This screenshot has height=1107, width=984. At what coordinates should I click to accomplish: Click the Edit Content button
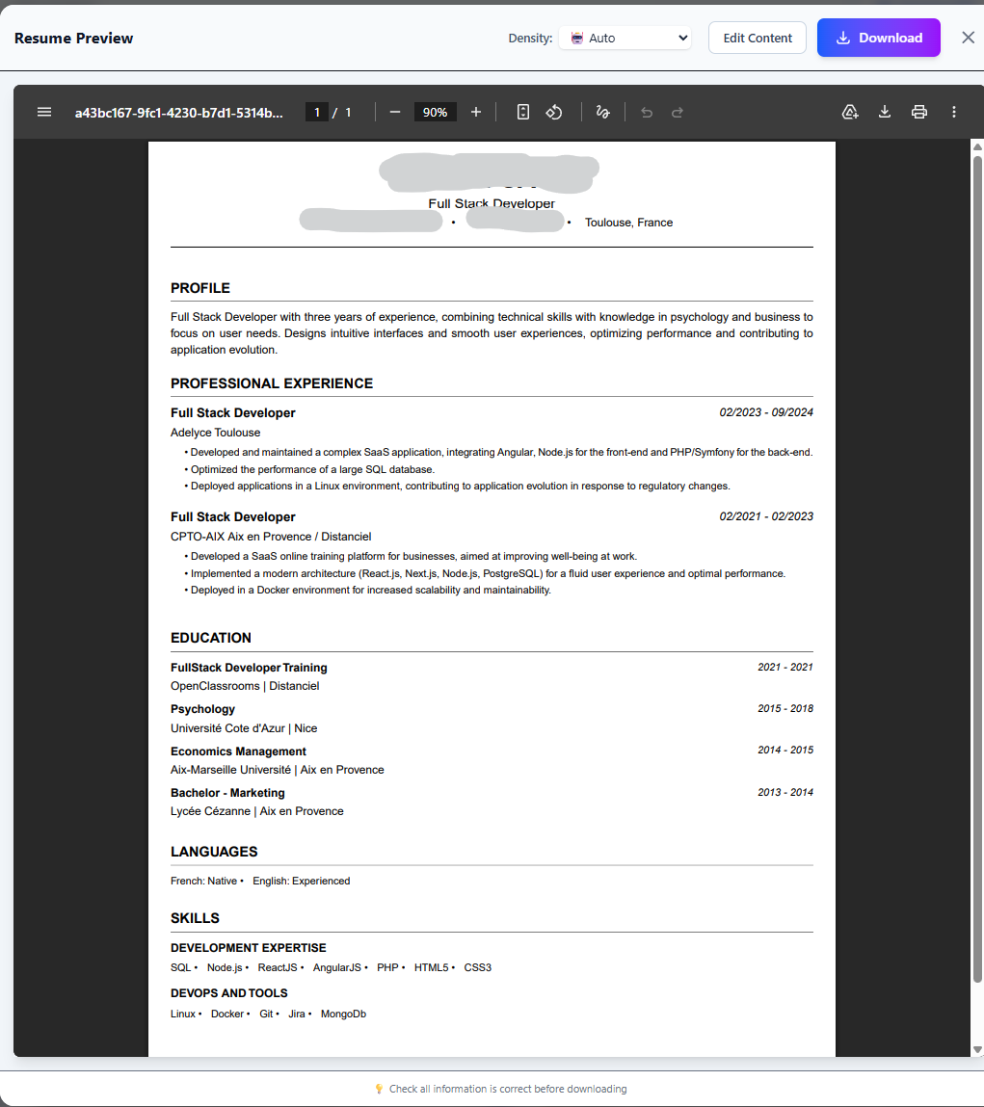point(758,39)
